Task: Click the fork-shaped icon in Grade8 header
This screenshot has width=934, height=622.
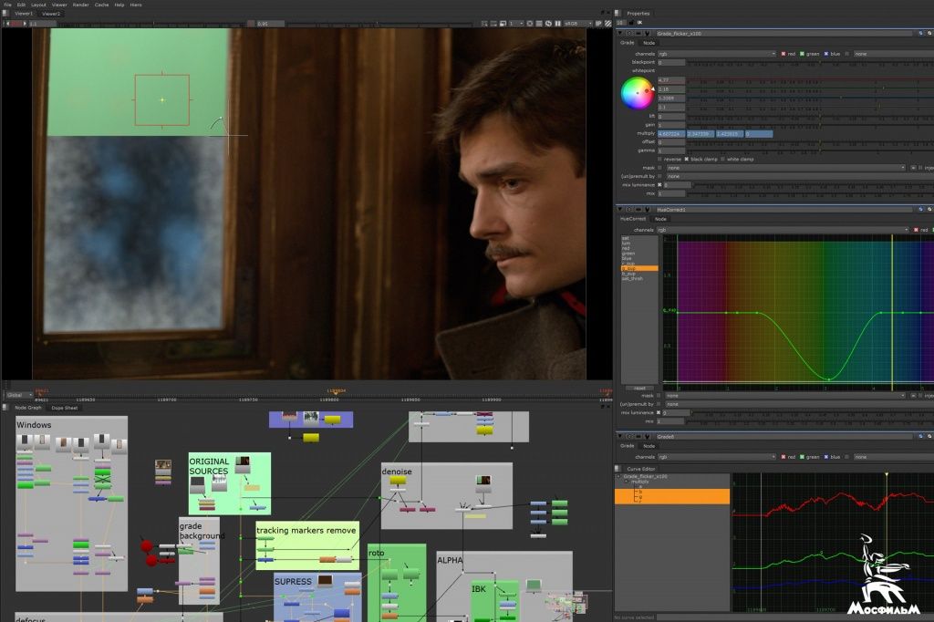Action: coord(648,437)
